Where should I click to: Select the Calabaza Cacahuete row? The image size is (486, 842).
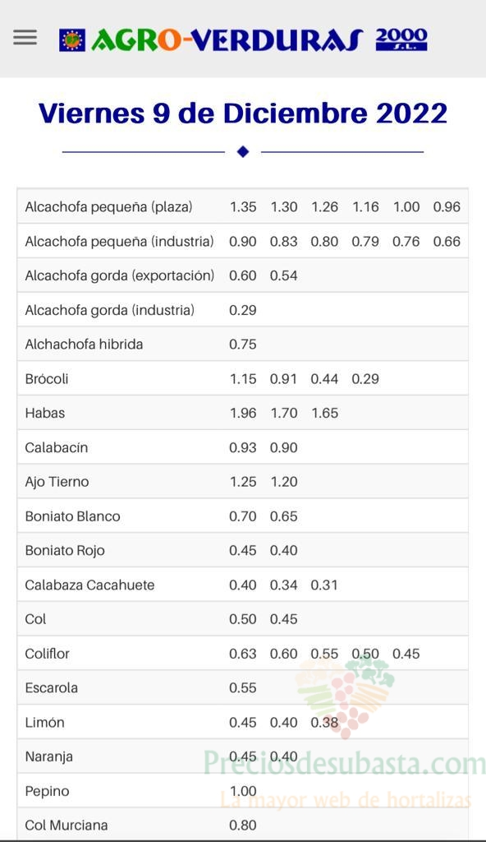pyautogui.click(x=242, y=585)
